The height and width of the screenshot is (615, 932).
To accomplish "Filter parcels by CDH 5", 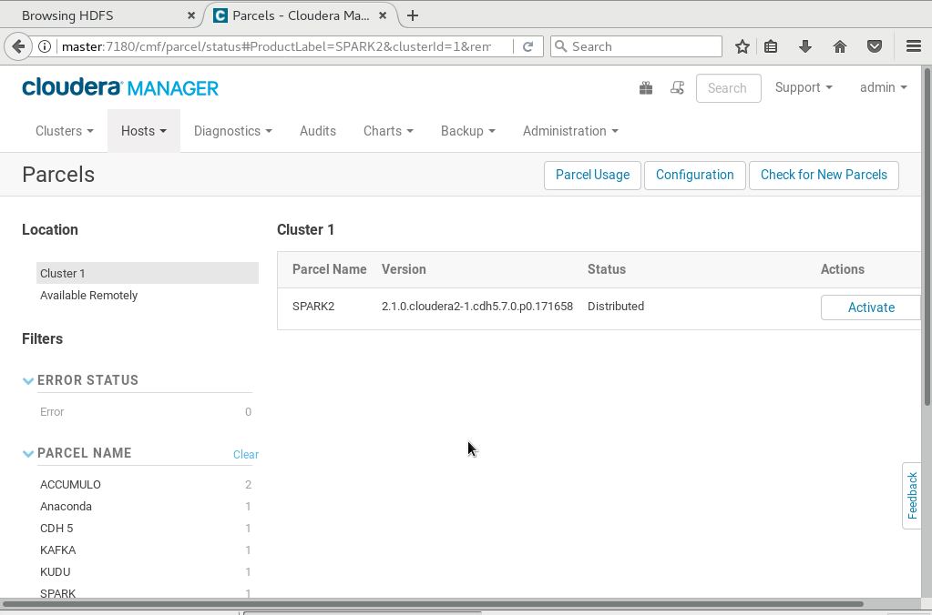I will point(146,529).
